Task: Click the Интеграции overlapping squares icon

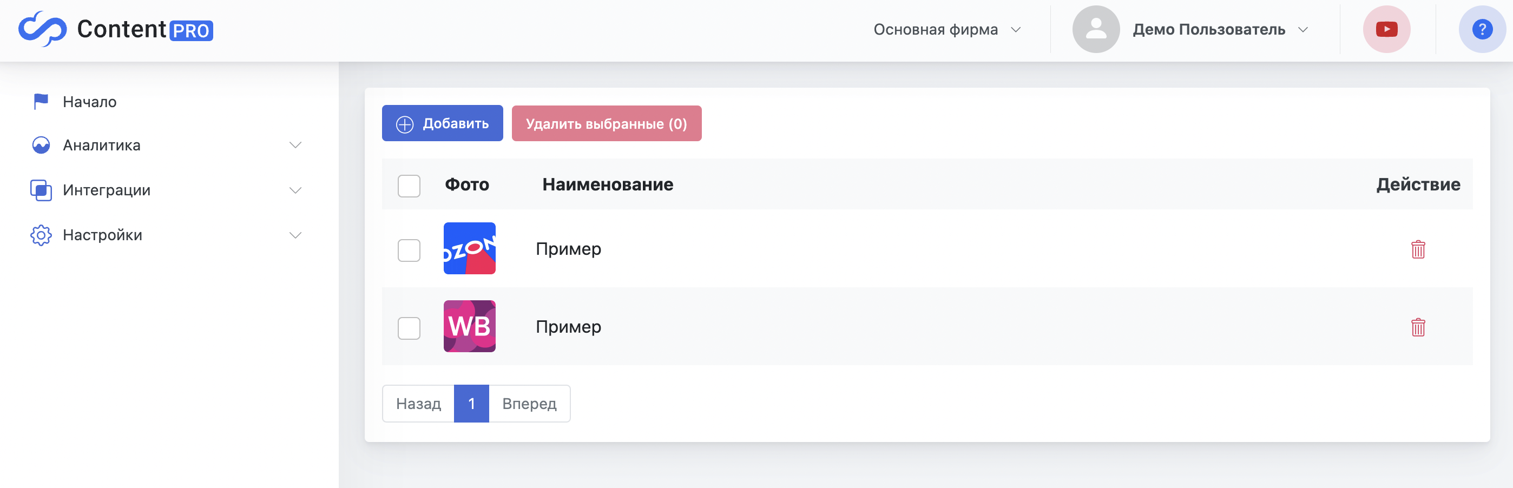Action: click(x=41, y=190)
